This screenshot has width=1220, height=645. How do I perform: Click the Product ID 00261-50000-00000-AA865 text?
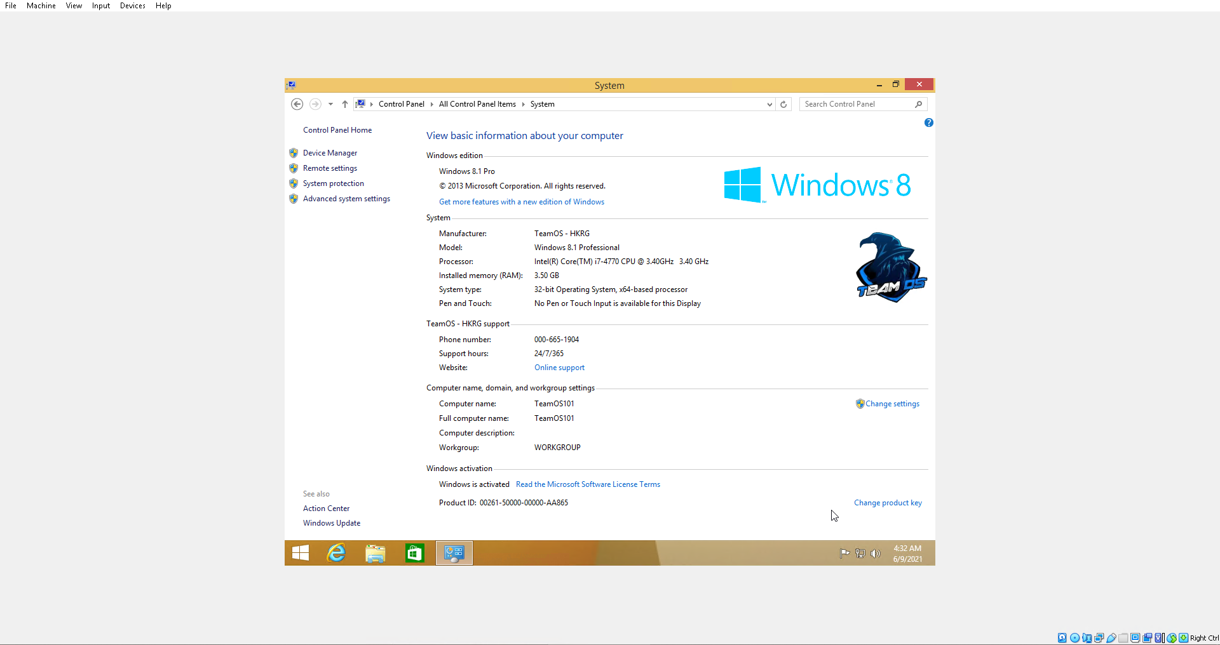(503, 503)
